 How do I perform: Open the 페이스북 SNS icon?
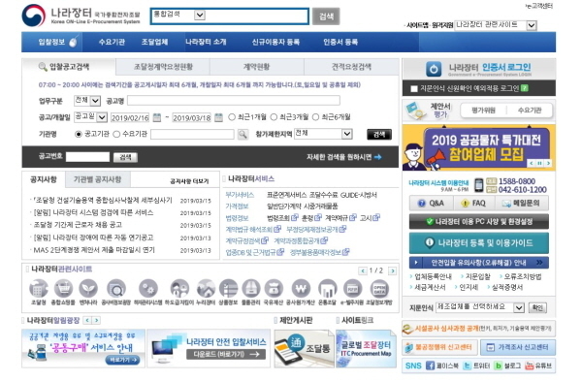point(430,365)
